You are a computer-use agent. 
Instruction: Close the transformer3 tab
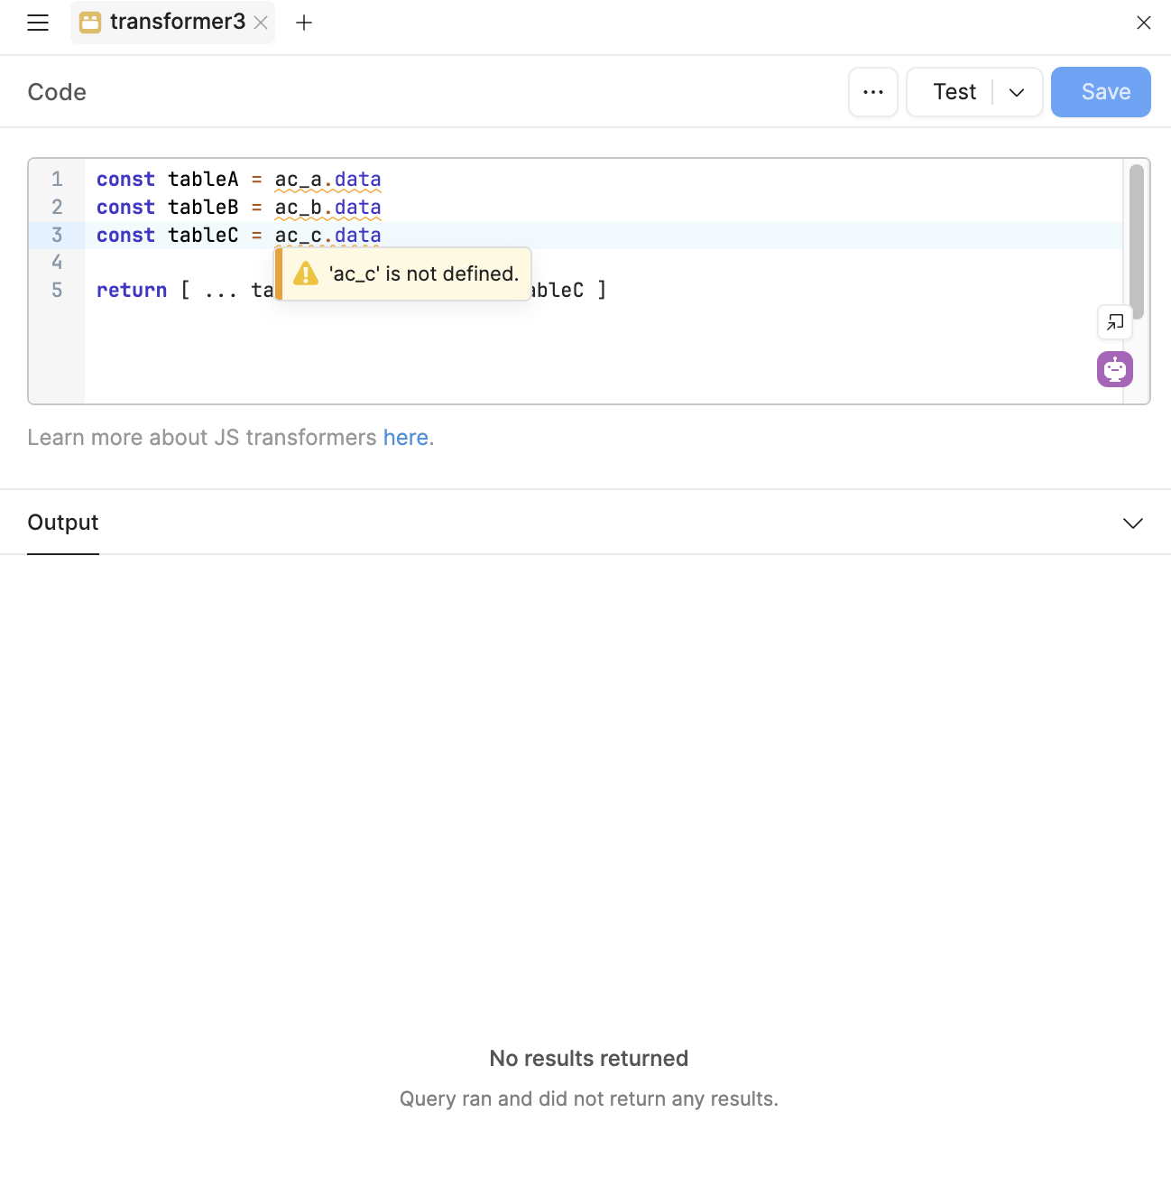click(261, 23)
